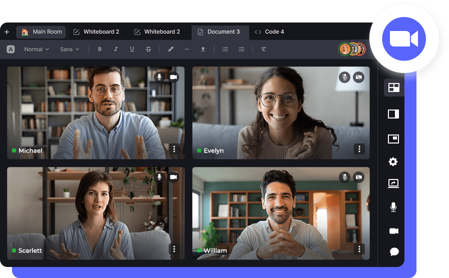Switch to the Main Room tab

pos(43,32)
